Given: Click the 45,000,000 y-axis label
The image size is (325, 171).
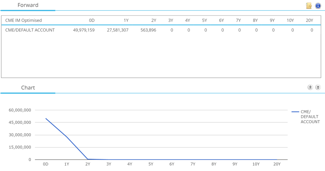Looking at the screenshot, I should pyautogui.click(x=20, y=122).
